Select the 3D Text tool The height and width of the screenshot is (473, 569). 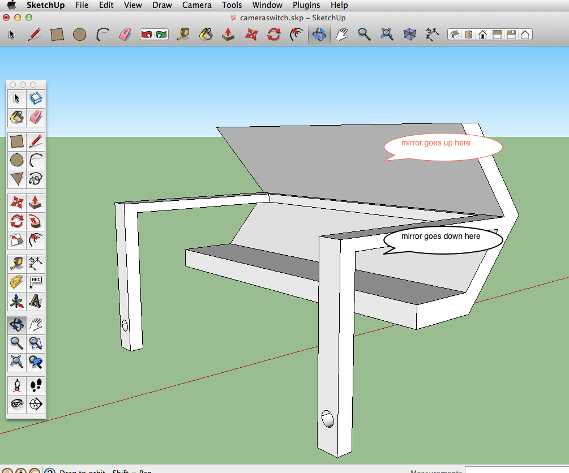point(36,302)
